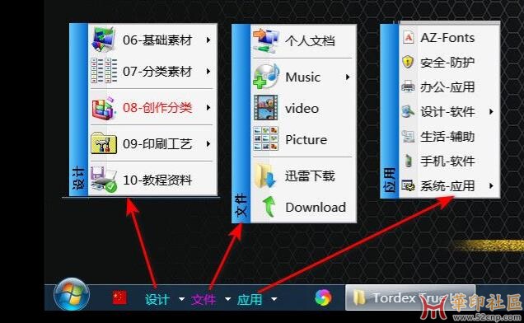The width and height of the screenshot is (524, 323).
Task: Select 06-基础素材 menu entry
Action: pos(152,40)
